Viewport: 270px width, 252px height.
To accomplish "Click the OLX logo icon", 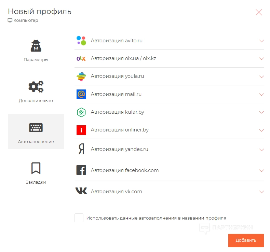I will coord(81,59).
